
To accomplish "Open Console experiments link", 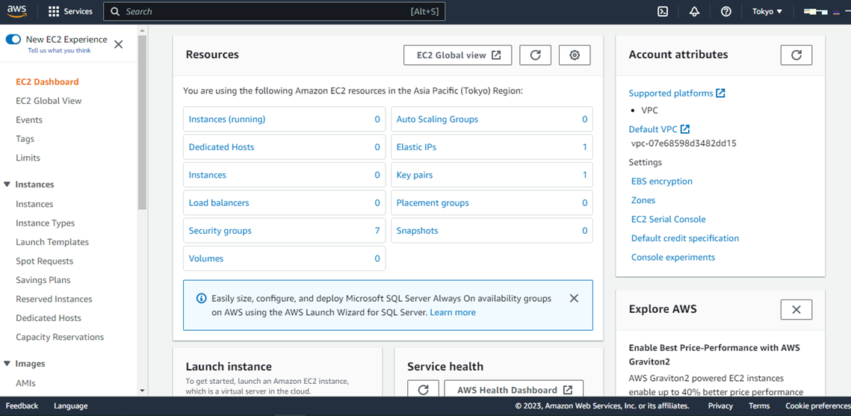I will click(673, 257).
